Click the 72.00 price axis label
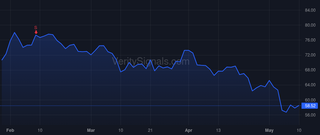Screen dimensions: 320x135 click(310, 55)
